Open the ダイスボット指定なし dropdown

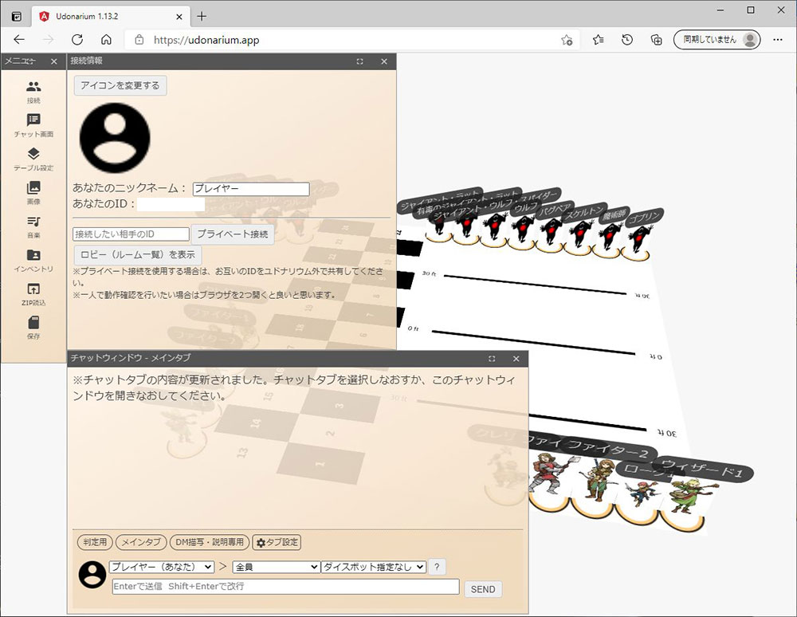(374, 567)
